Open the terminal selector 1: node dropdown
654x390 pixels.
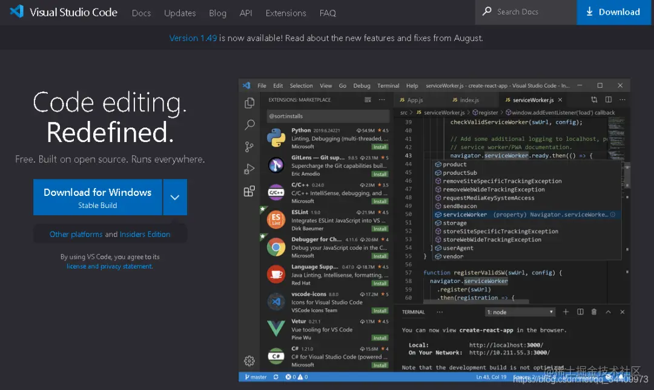click(520, 312)
